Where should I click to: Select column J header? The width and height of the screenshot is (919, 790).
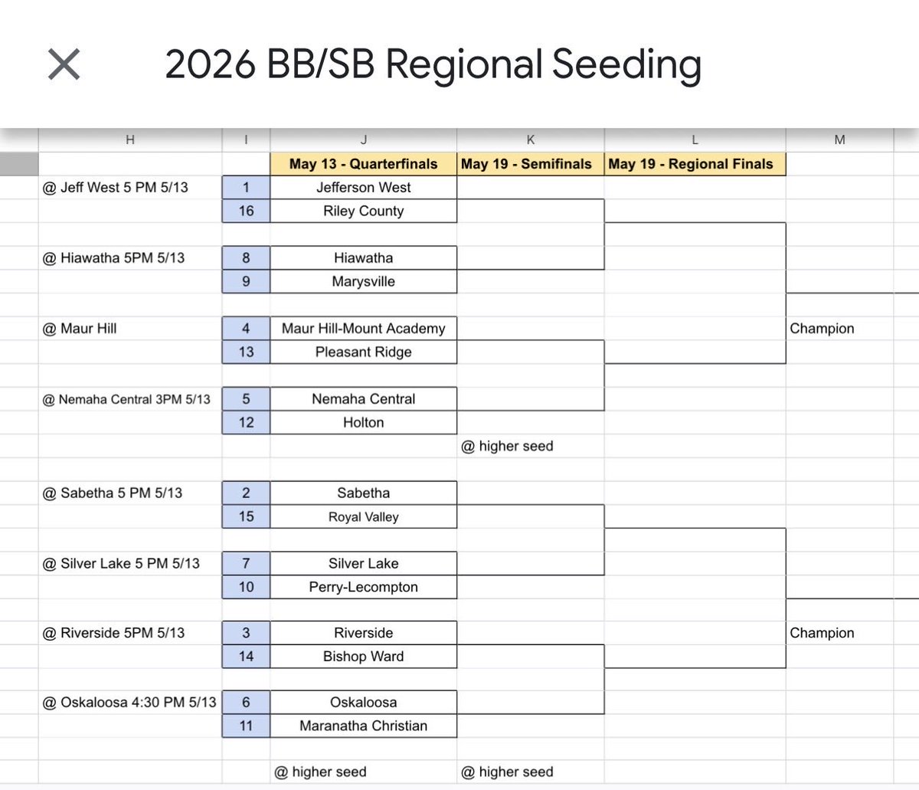pos(363,139)
